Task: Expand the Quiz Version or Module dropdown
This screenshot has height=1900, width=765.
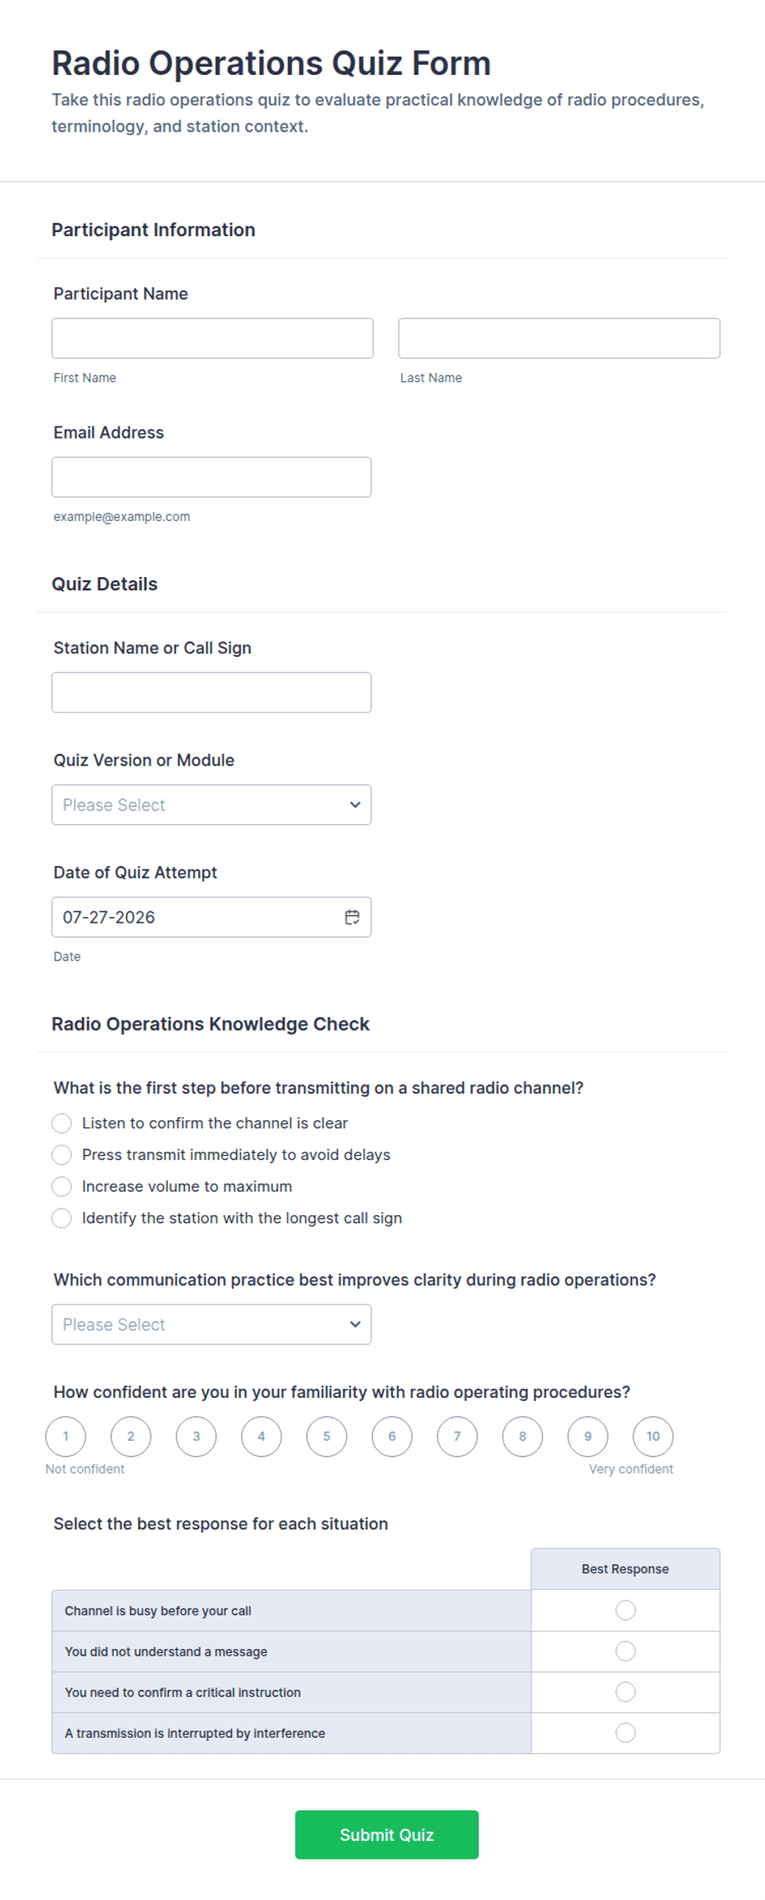Action: click(211, 805)
